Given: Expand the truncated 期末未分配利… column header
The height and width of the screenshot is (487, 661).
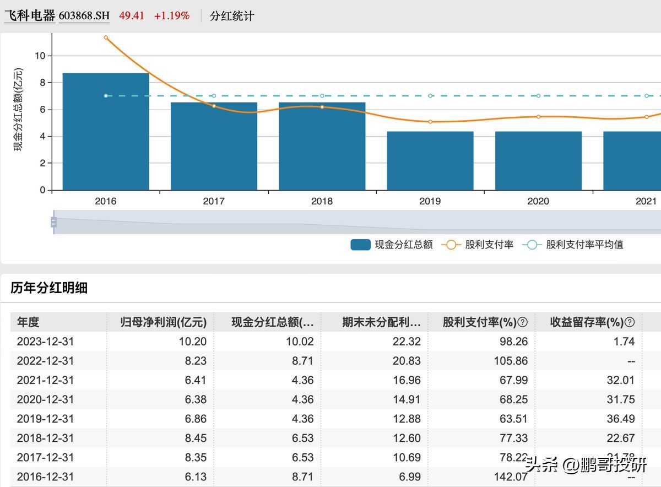Looking at the screenshot, I should tap(381, 322).
